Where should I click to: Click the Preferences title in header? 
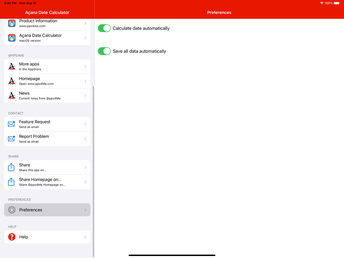219,12
